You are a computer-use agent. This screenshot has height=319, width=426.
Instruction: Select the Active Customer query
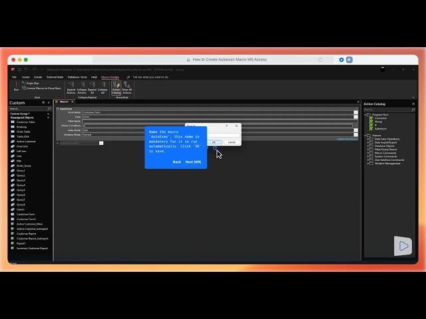[x=23, y=142]
